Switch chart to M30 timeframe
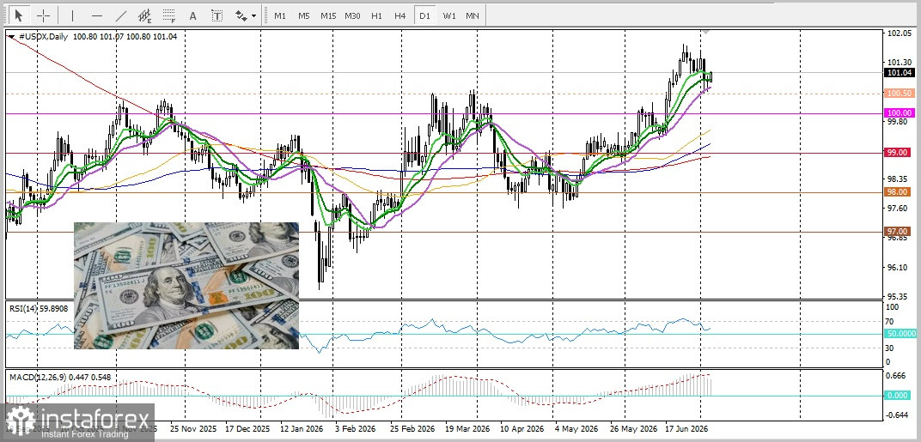 click(352, 15)
